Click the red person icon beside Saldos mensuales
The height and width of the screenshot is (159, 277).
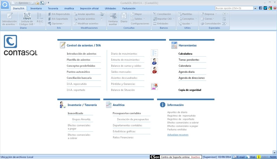(154, 70)
